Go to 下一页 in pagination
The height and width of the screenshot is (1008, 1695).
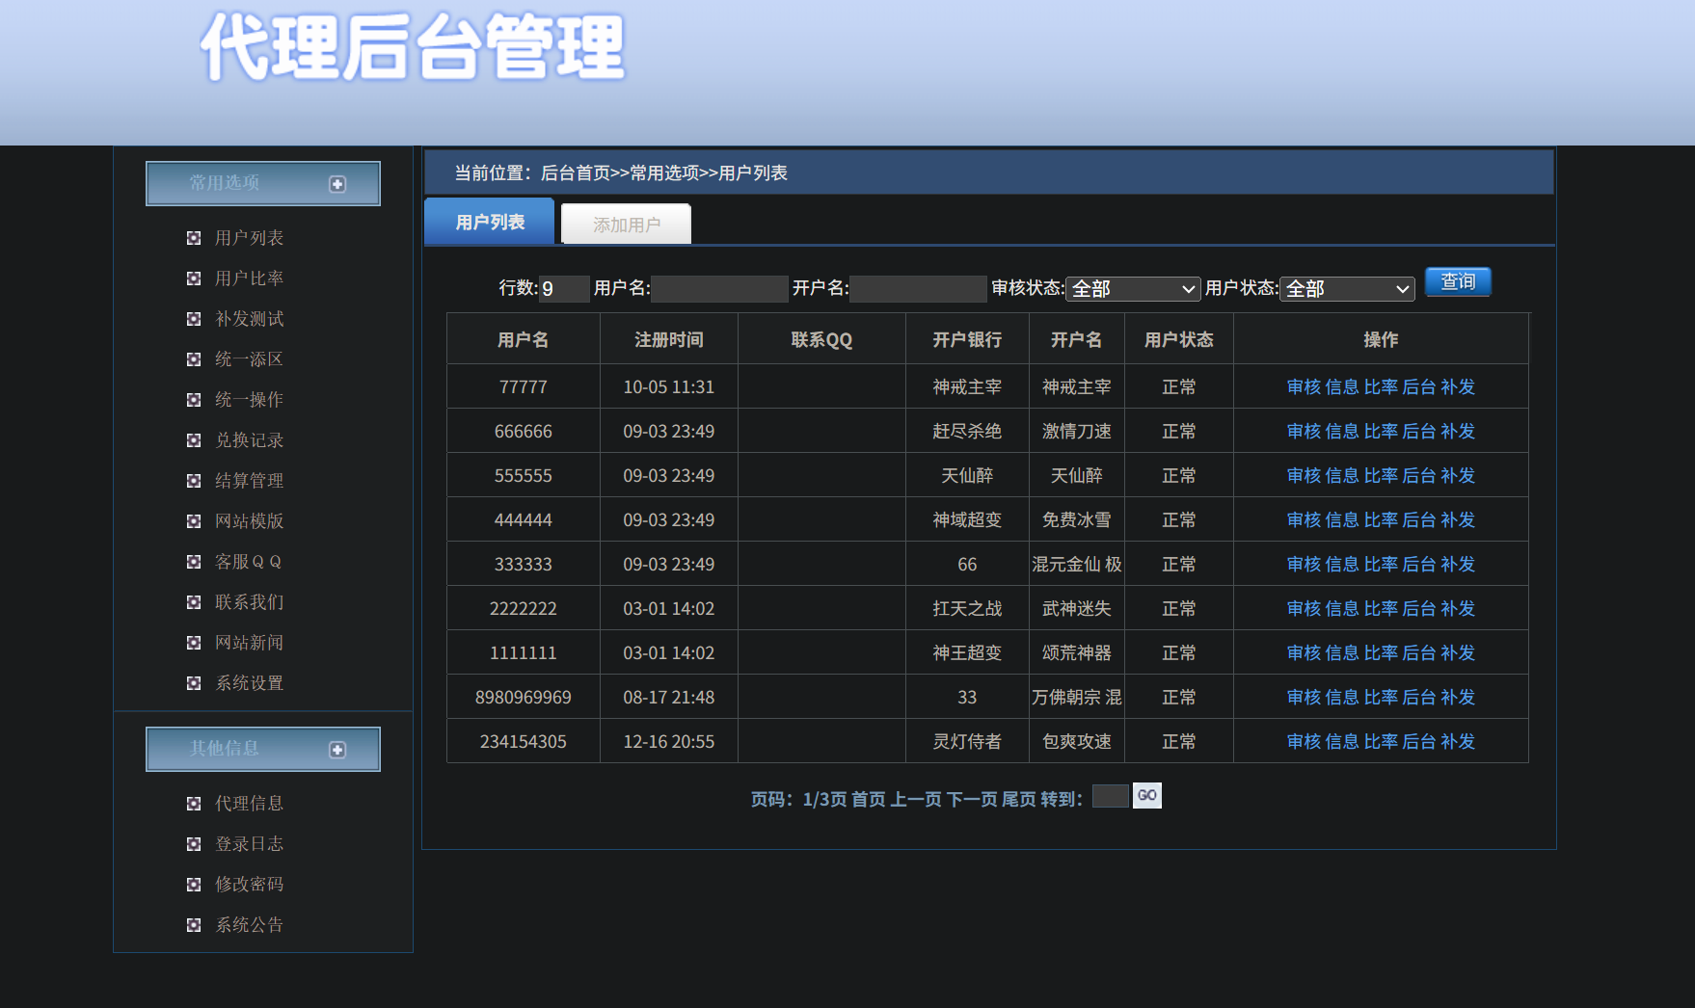(972, 799)
